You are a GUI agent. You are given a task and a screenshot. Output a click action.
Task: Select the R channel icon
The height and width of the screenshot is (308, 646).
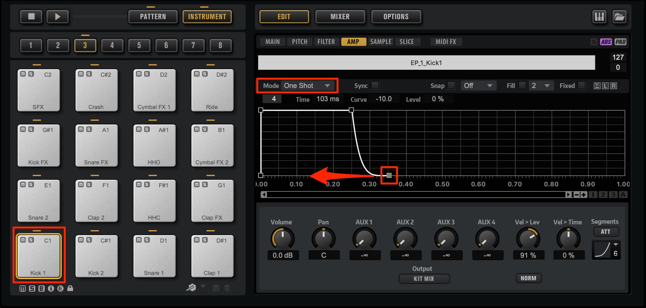tap(614, 86)
